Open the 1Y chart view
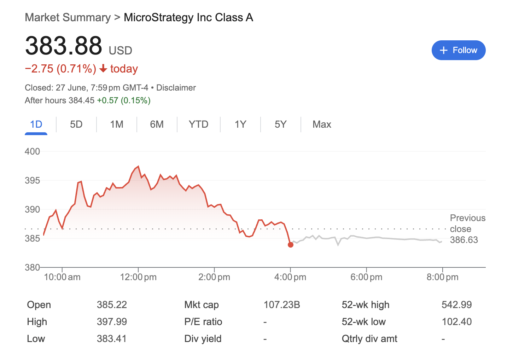The width and height of the screenshot is (513, 353). [240, 124]
